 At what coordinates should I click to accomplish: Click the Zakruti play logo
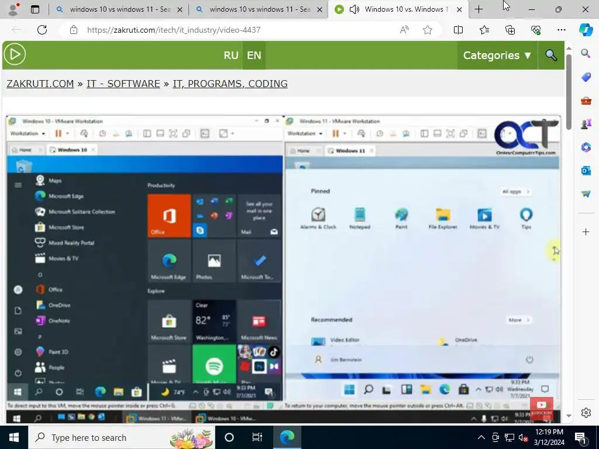coord(15,54)
